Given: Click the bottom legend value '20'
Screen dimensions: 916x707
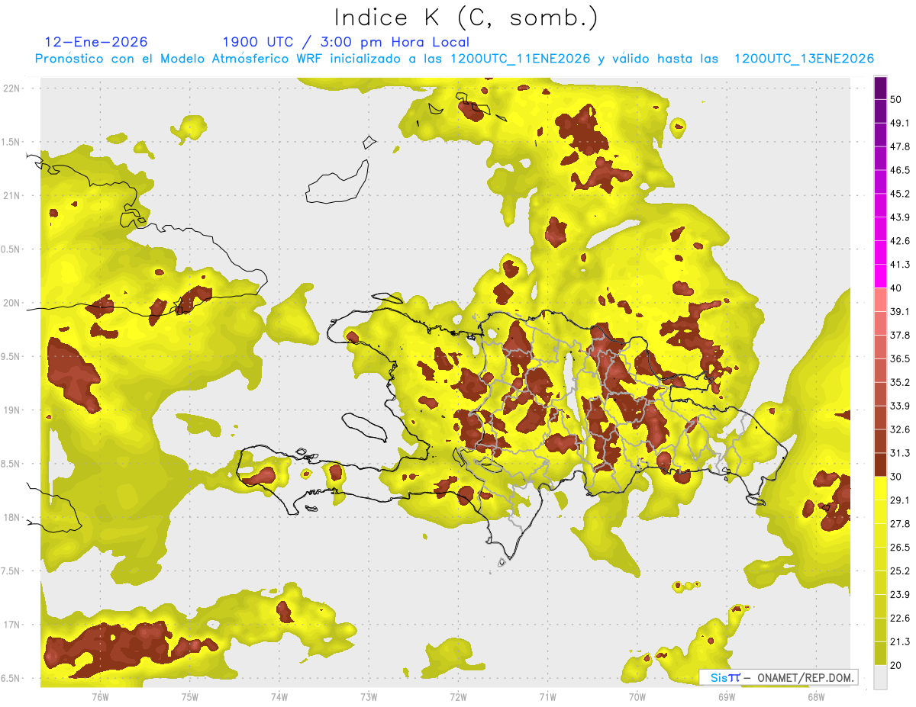Looking at the screenshot, I should click(x=897, y=665).
